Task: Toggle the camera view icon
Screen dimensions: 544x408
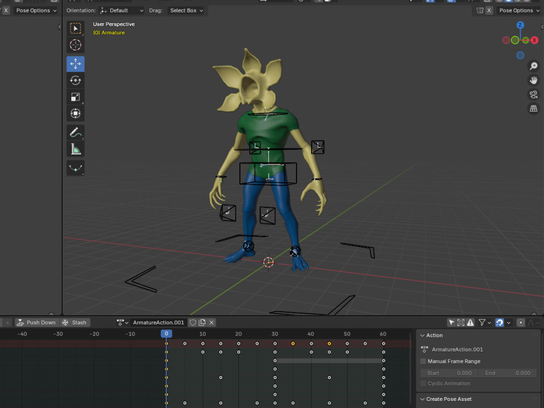Action: [534, 94]
